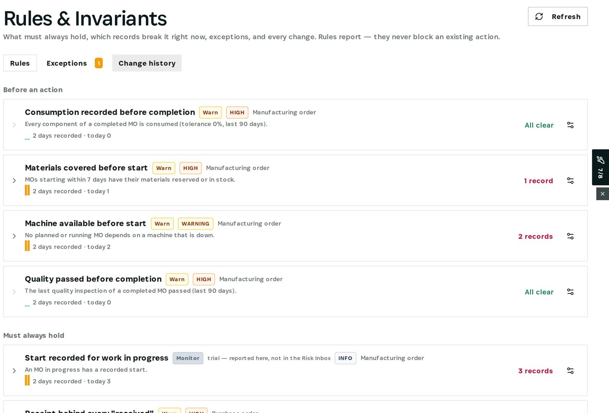
Task: Click the Monitor badge on Start recorded rule
Action: (188, 358)
